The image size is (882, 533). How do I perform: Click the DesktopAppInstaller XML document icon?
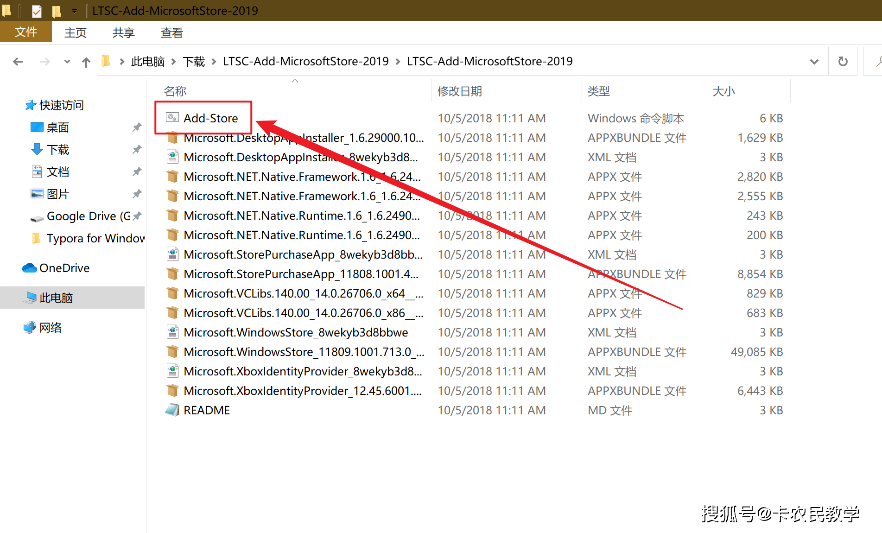point(172,157)
